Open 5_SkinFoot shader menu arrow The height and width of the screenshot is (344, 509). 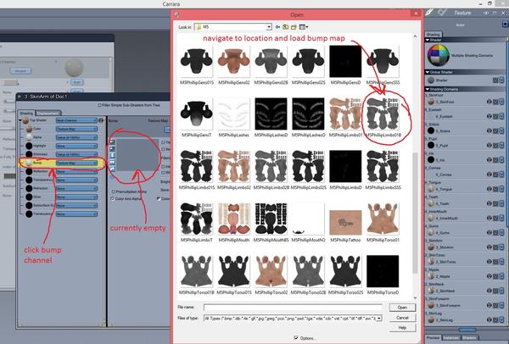[x=502, y=102]
